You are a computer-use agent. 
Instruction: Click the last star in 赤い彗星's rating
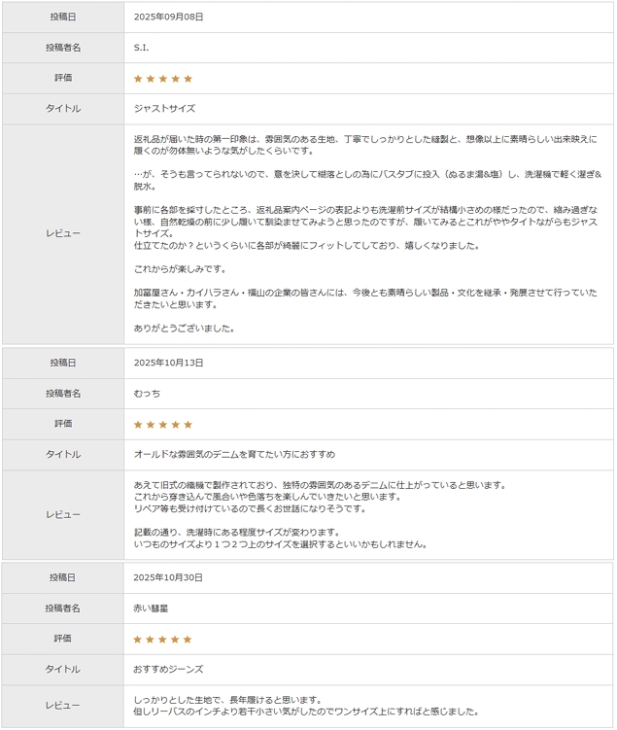click(x=189, y=640)
